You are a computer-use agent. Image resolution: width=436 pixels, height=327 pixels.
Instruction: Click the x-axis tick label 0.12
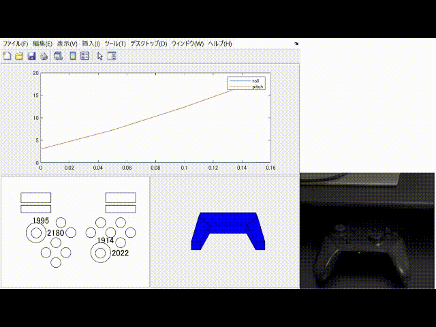click(x=213, y=168)
